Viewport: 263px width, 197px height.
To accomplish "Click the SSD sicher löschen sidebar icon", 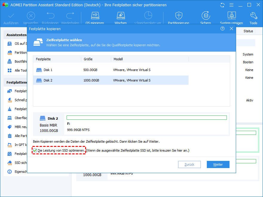I will (10, 163).
